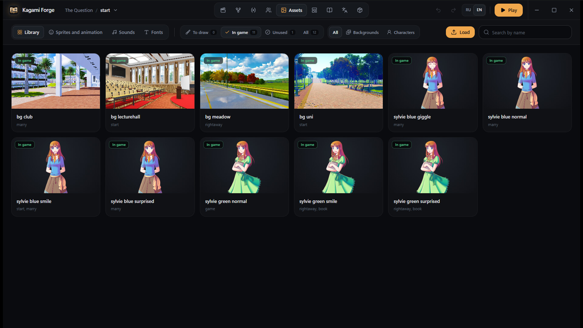Open the bg meadow thumbnail
583x328 pixels.
pyautogui.click(x=244, y=81)
